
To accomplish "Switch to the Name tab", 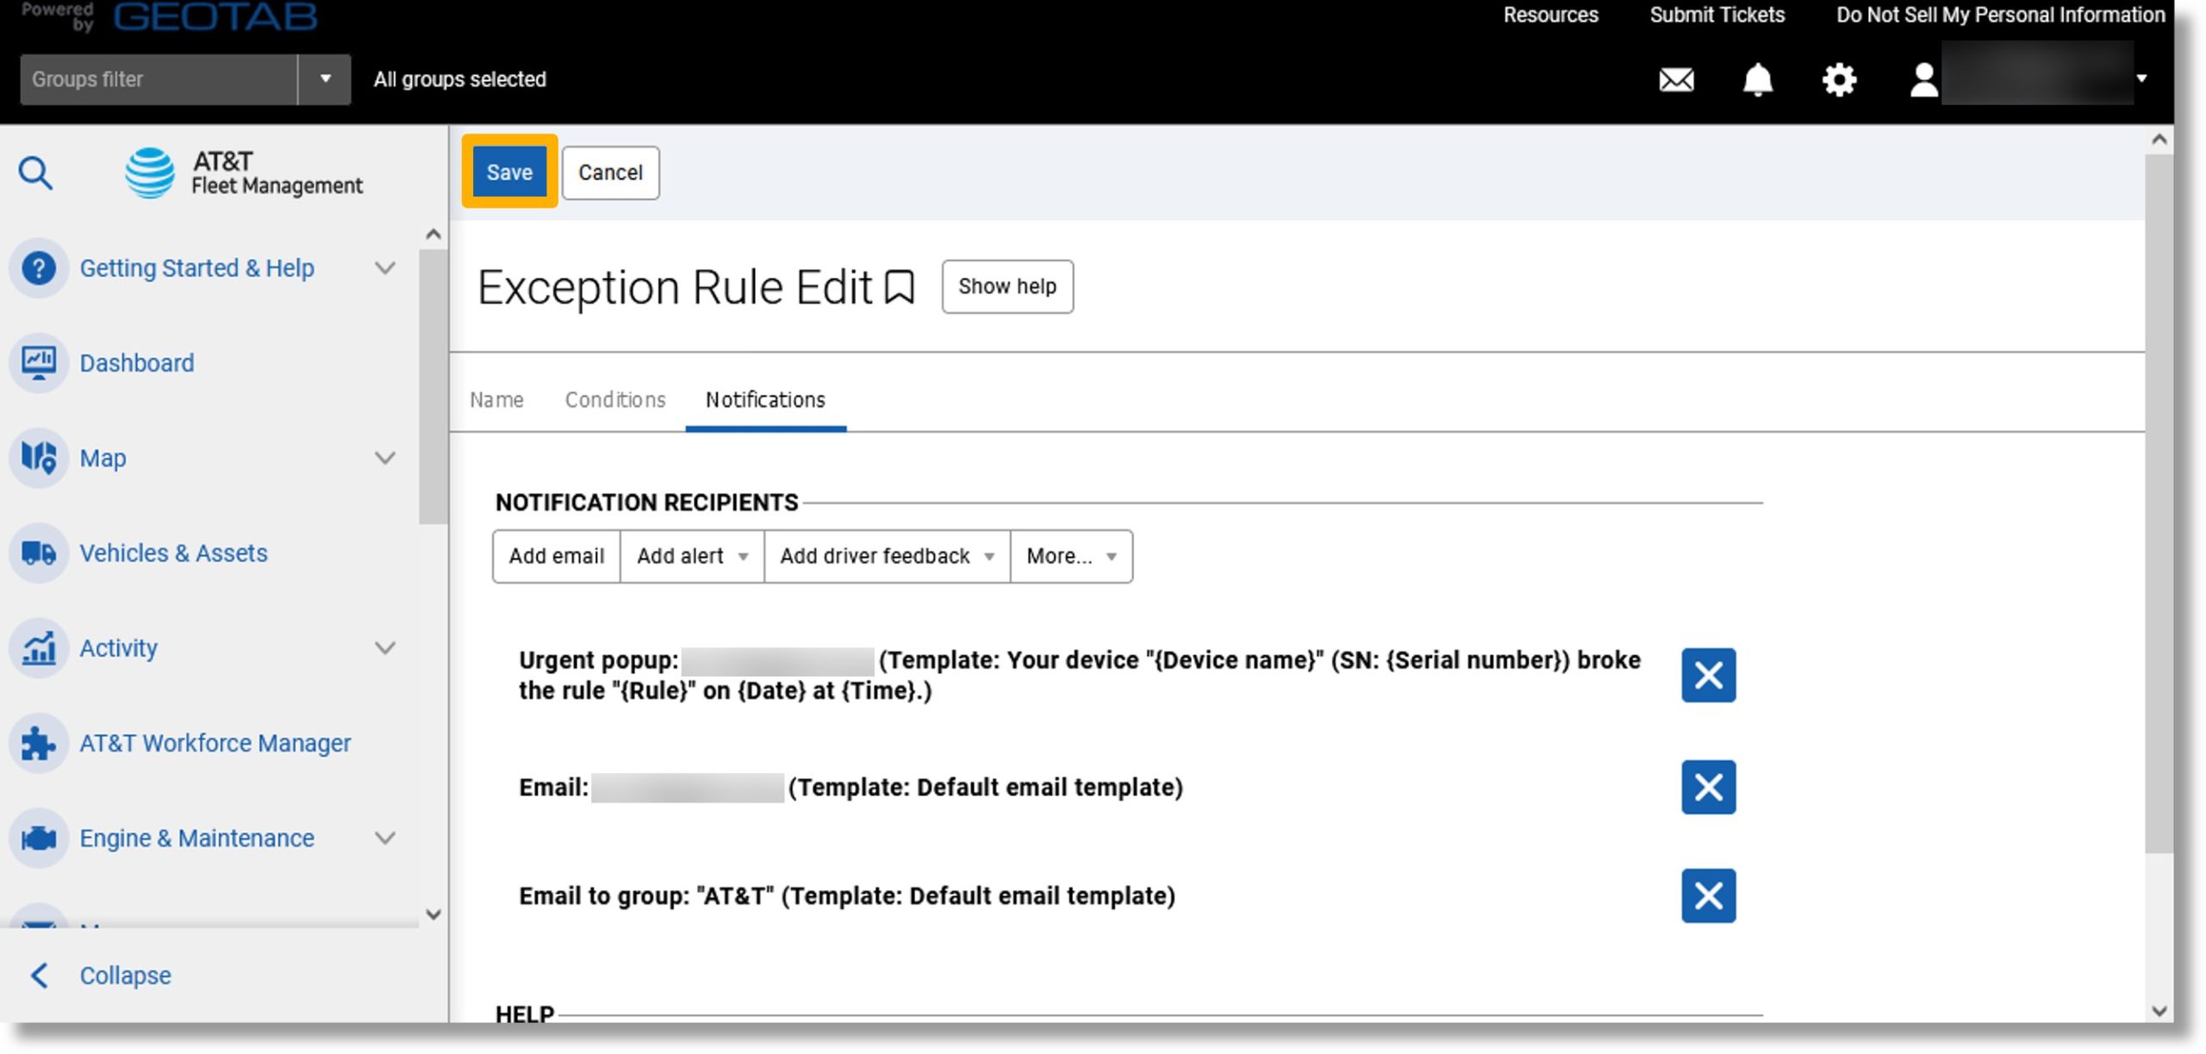I will coord(496,400).
